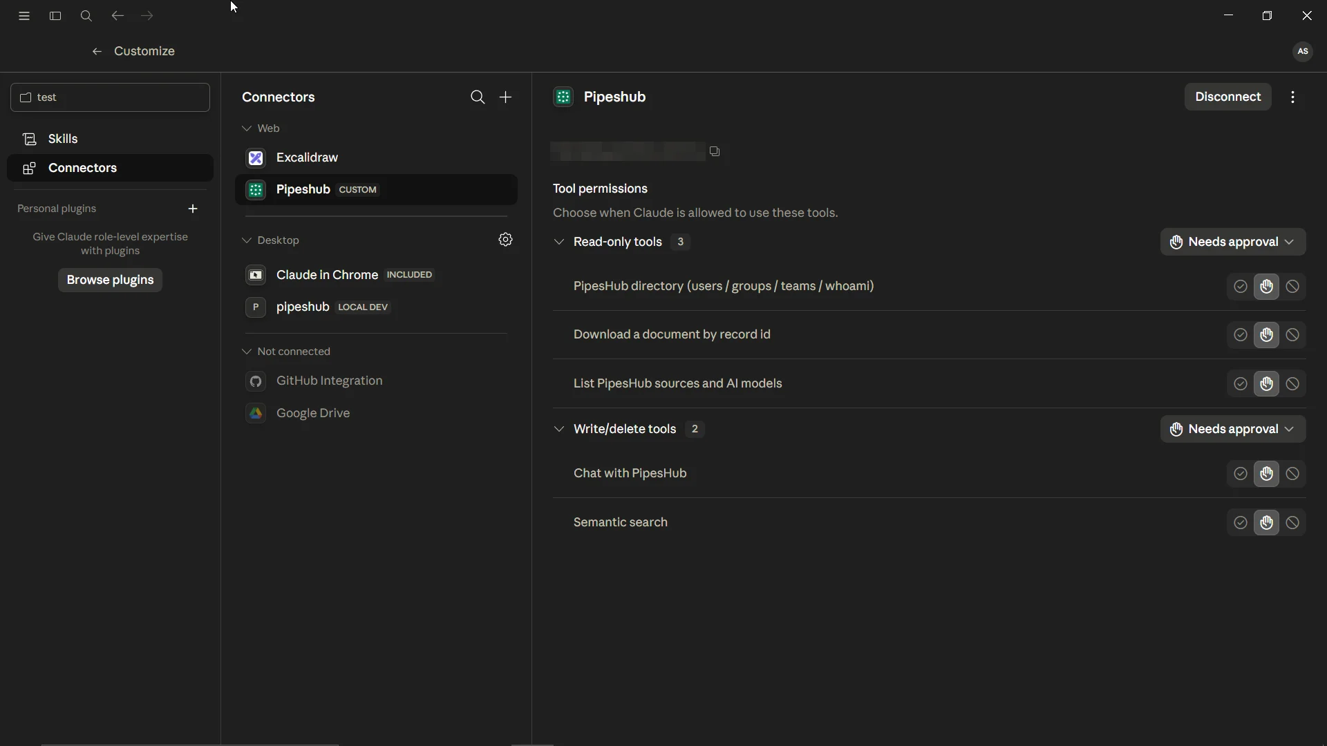This screenshot has width=1327, height=746.
Task: Click Download a document by record id text
Action: point(672,335)
